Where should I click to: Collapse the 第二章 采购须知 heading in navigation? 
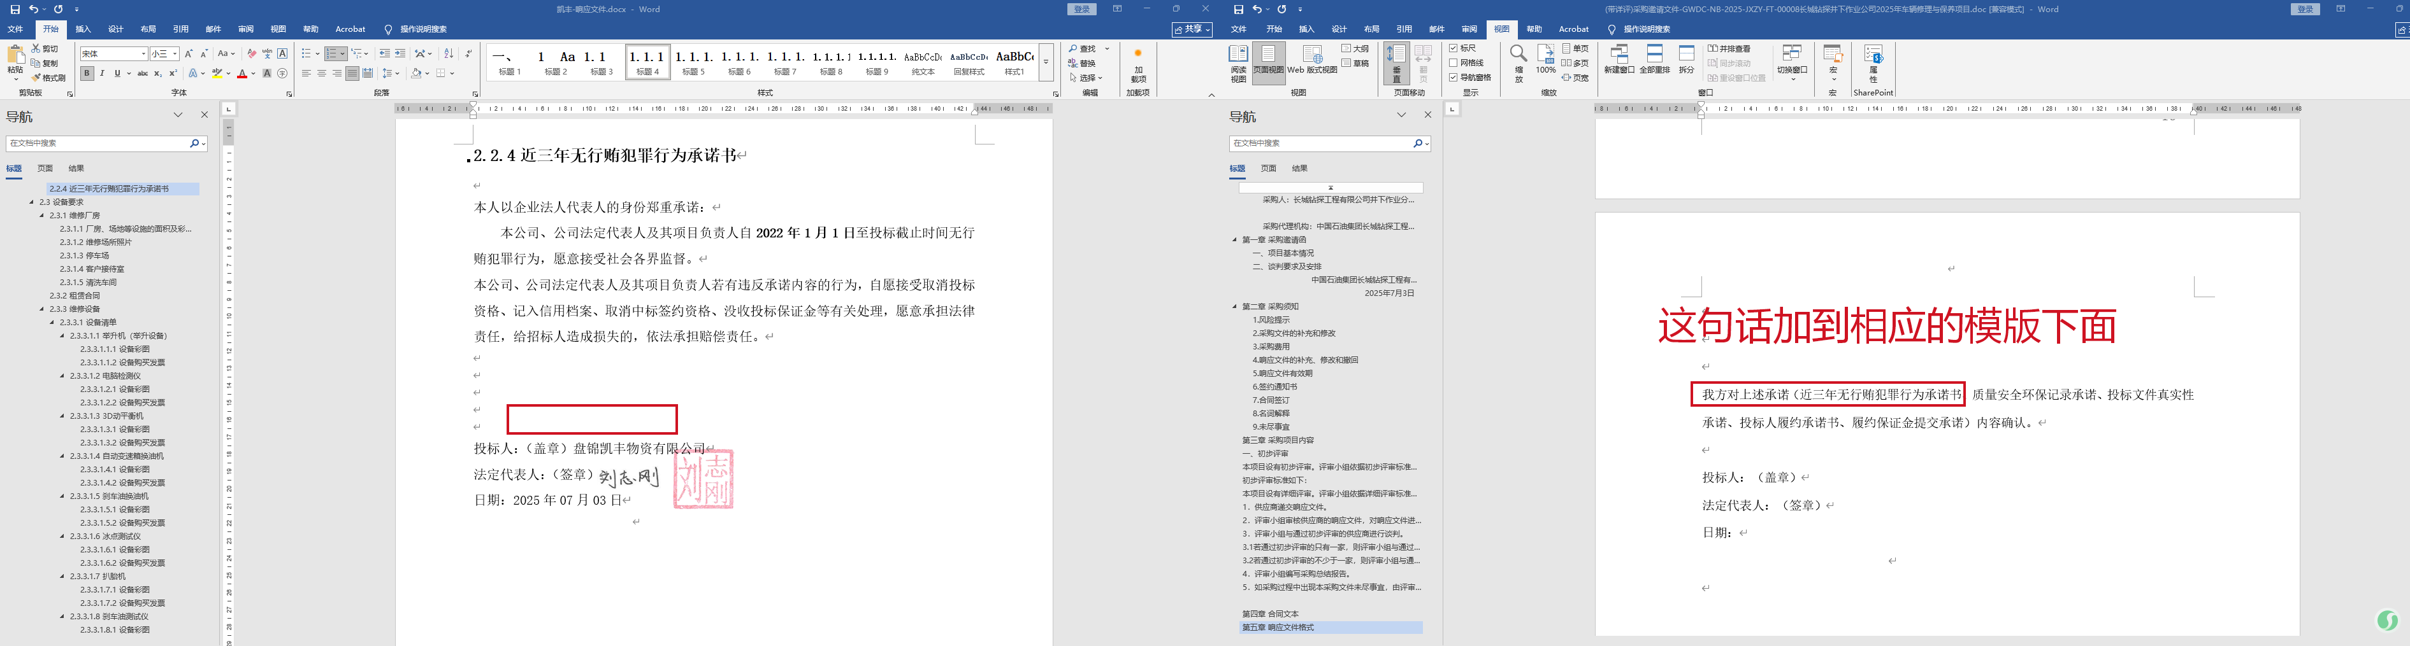1235,307
